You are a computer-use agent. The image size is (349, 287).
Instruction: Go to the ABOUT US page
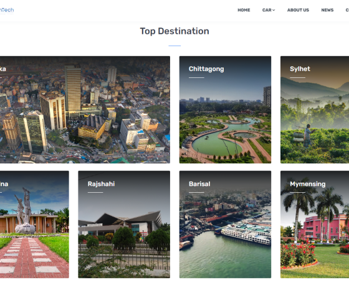click(298, 10)
